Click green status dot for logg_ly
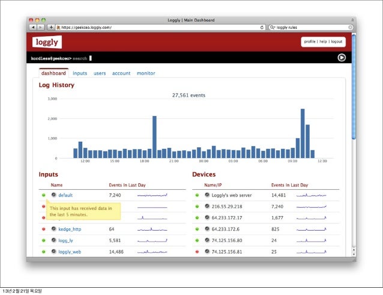The height and width of the screenshot is (295, 383). coord(44,240)
